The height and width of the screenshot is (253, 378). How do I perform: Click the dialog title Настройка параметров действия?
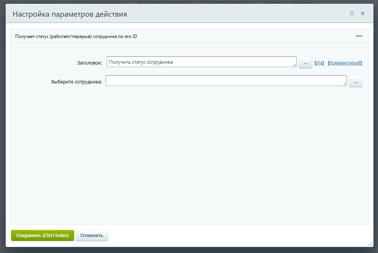69,14
